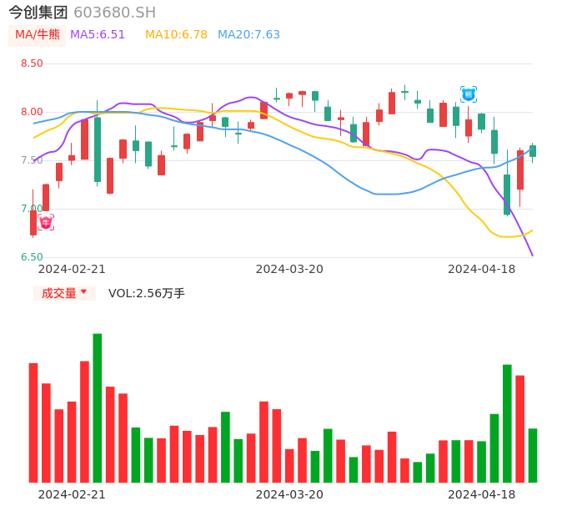Toggle the MA5 moving average legend
This screenshot has width=572, height=506.
coord(98,35)
